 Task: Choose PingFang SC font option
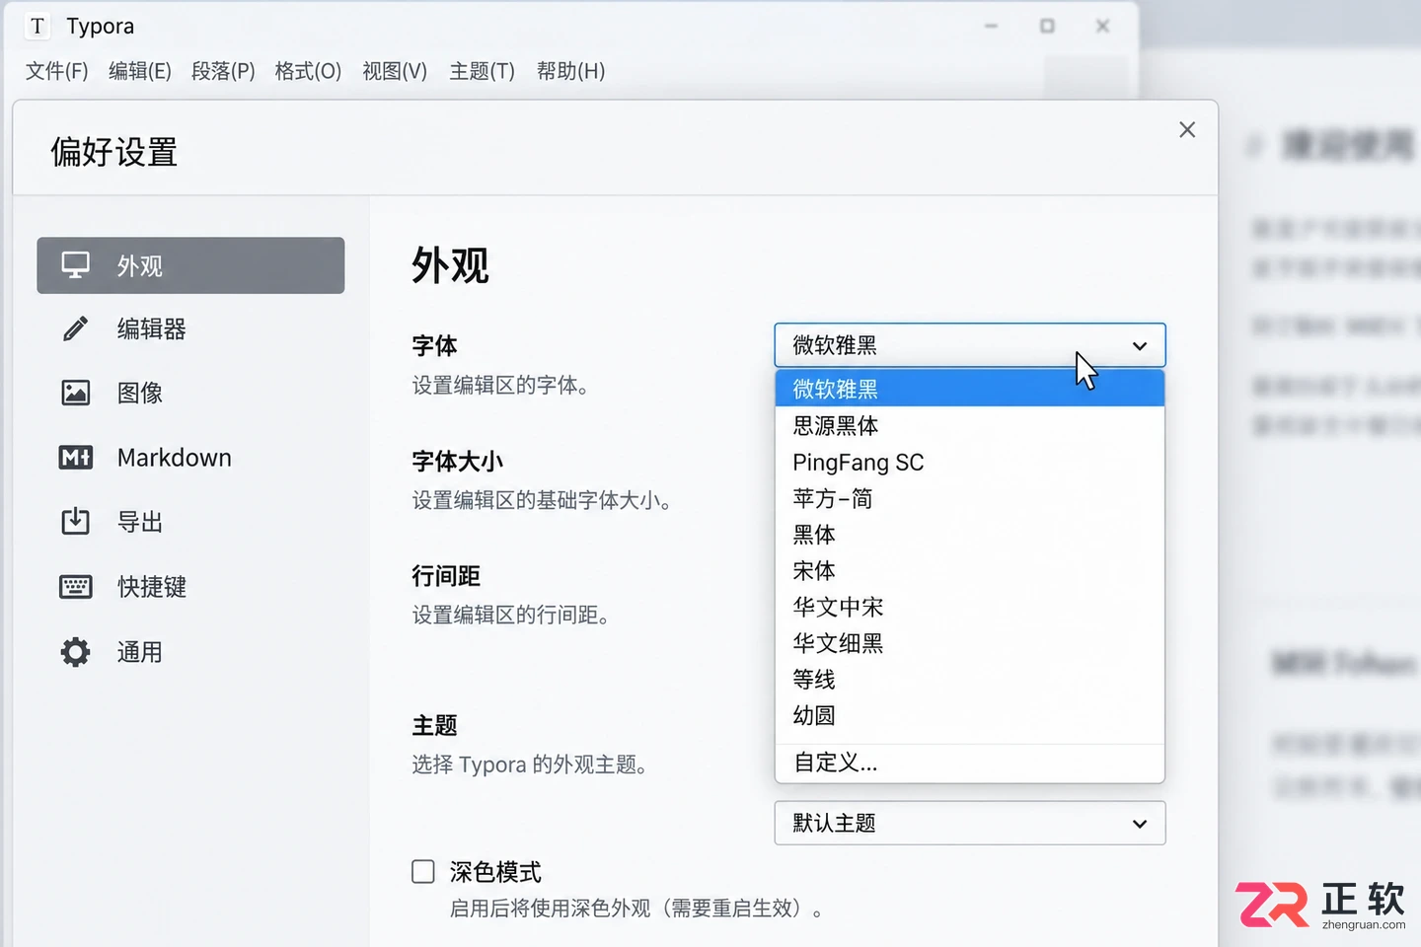point(970,462)
